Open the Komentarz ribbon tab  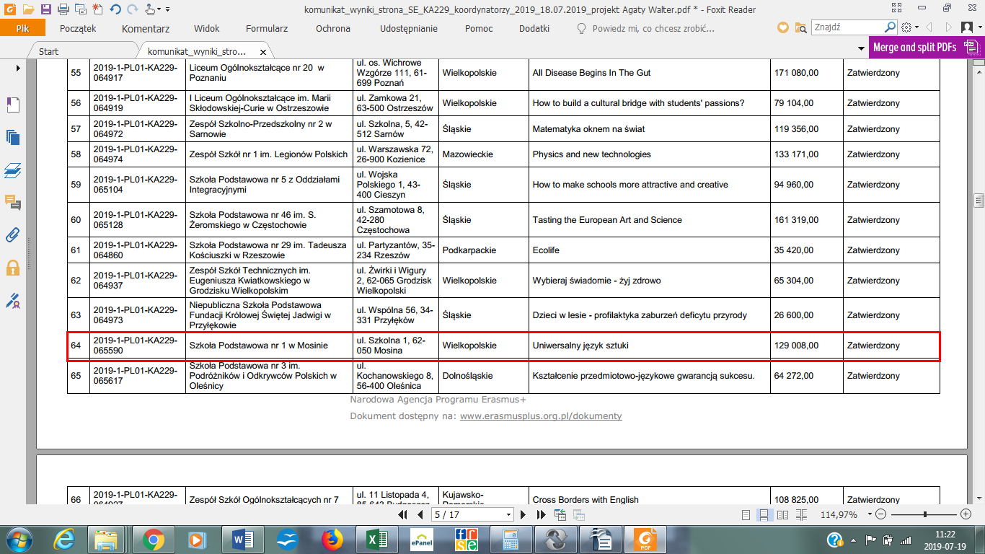(x=145, y=28)
